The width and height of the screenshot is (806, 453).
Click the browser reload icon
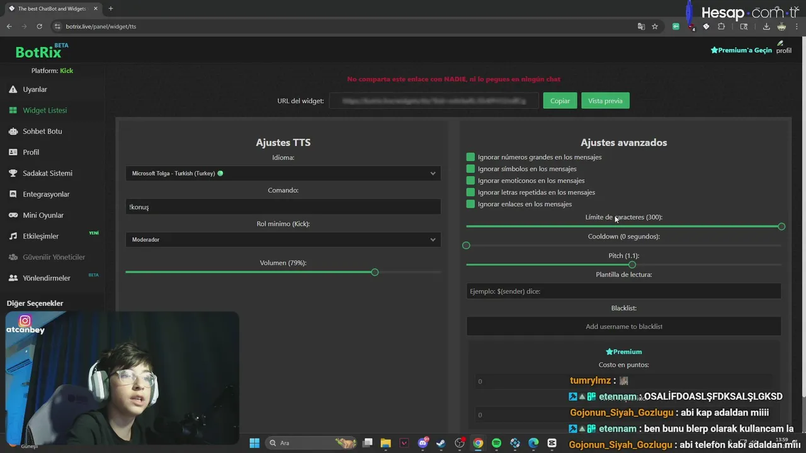39,26
